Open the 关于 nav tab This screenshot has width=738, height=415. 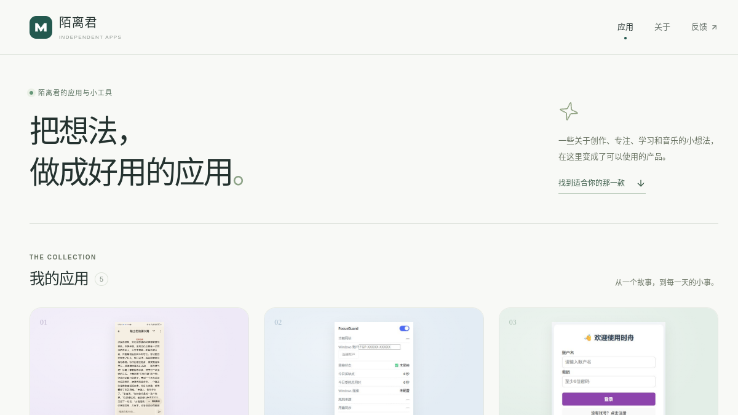tap(662, 27)
